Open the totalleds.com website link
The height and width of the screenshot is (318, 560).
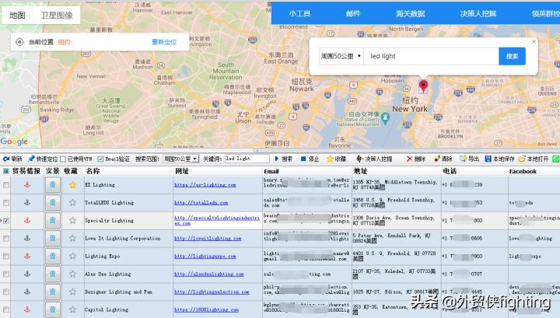[x=201, y=203]
